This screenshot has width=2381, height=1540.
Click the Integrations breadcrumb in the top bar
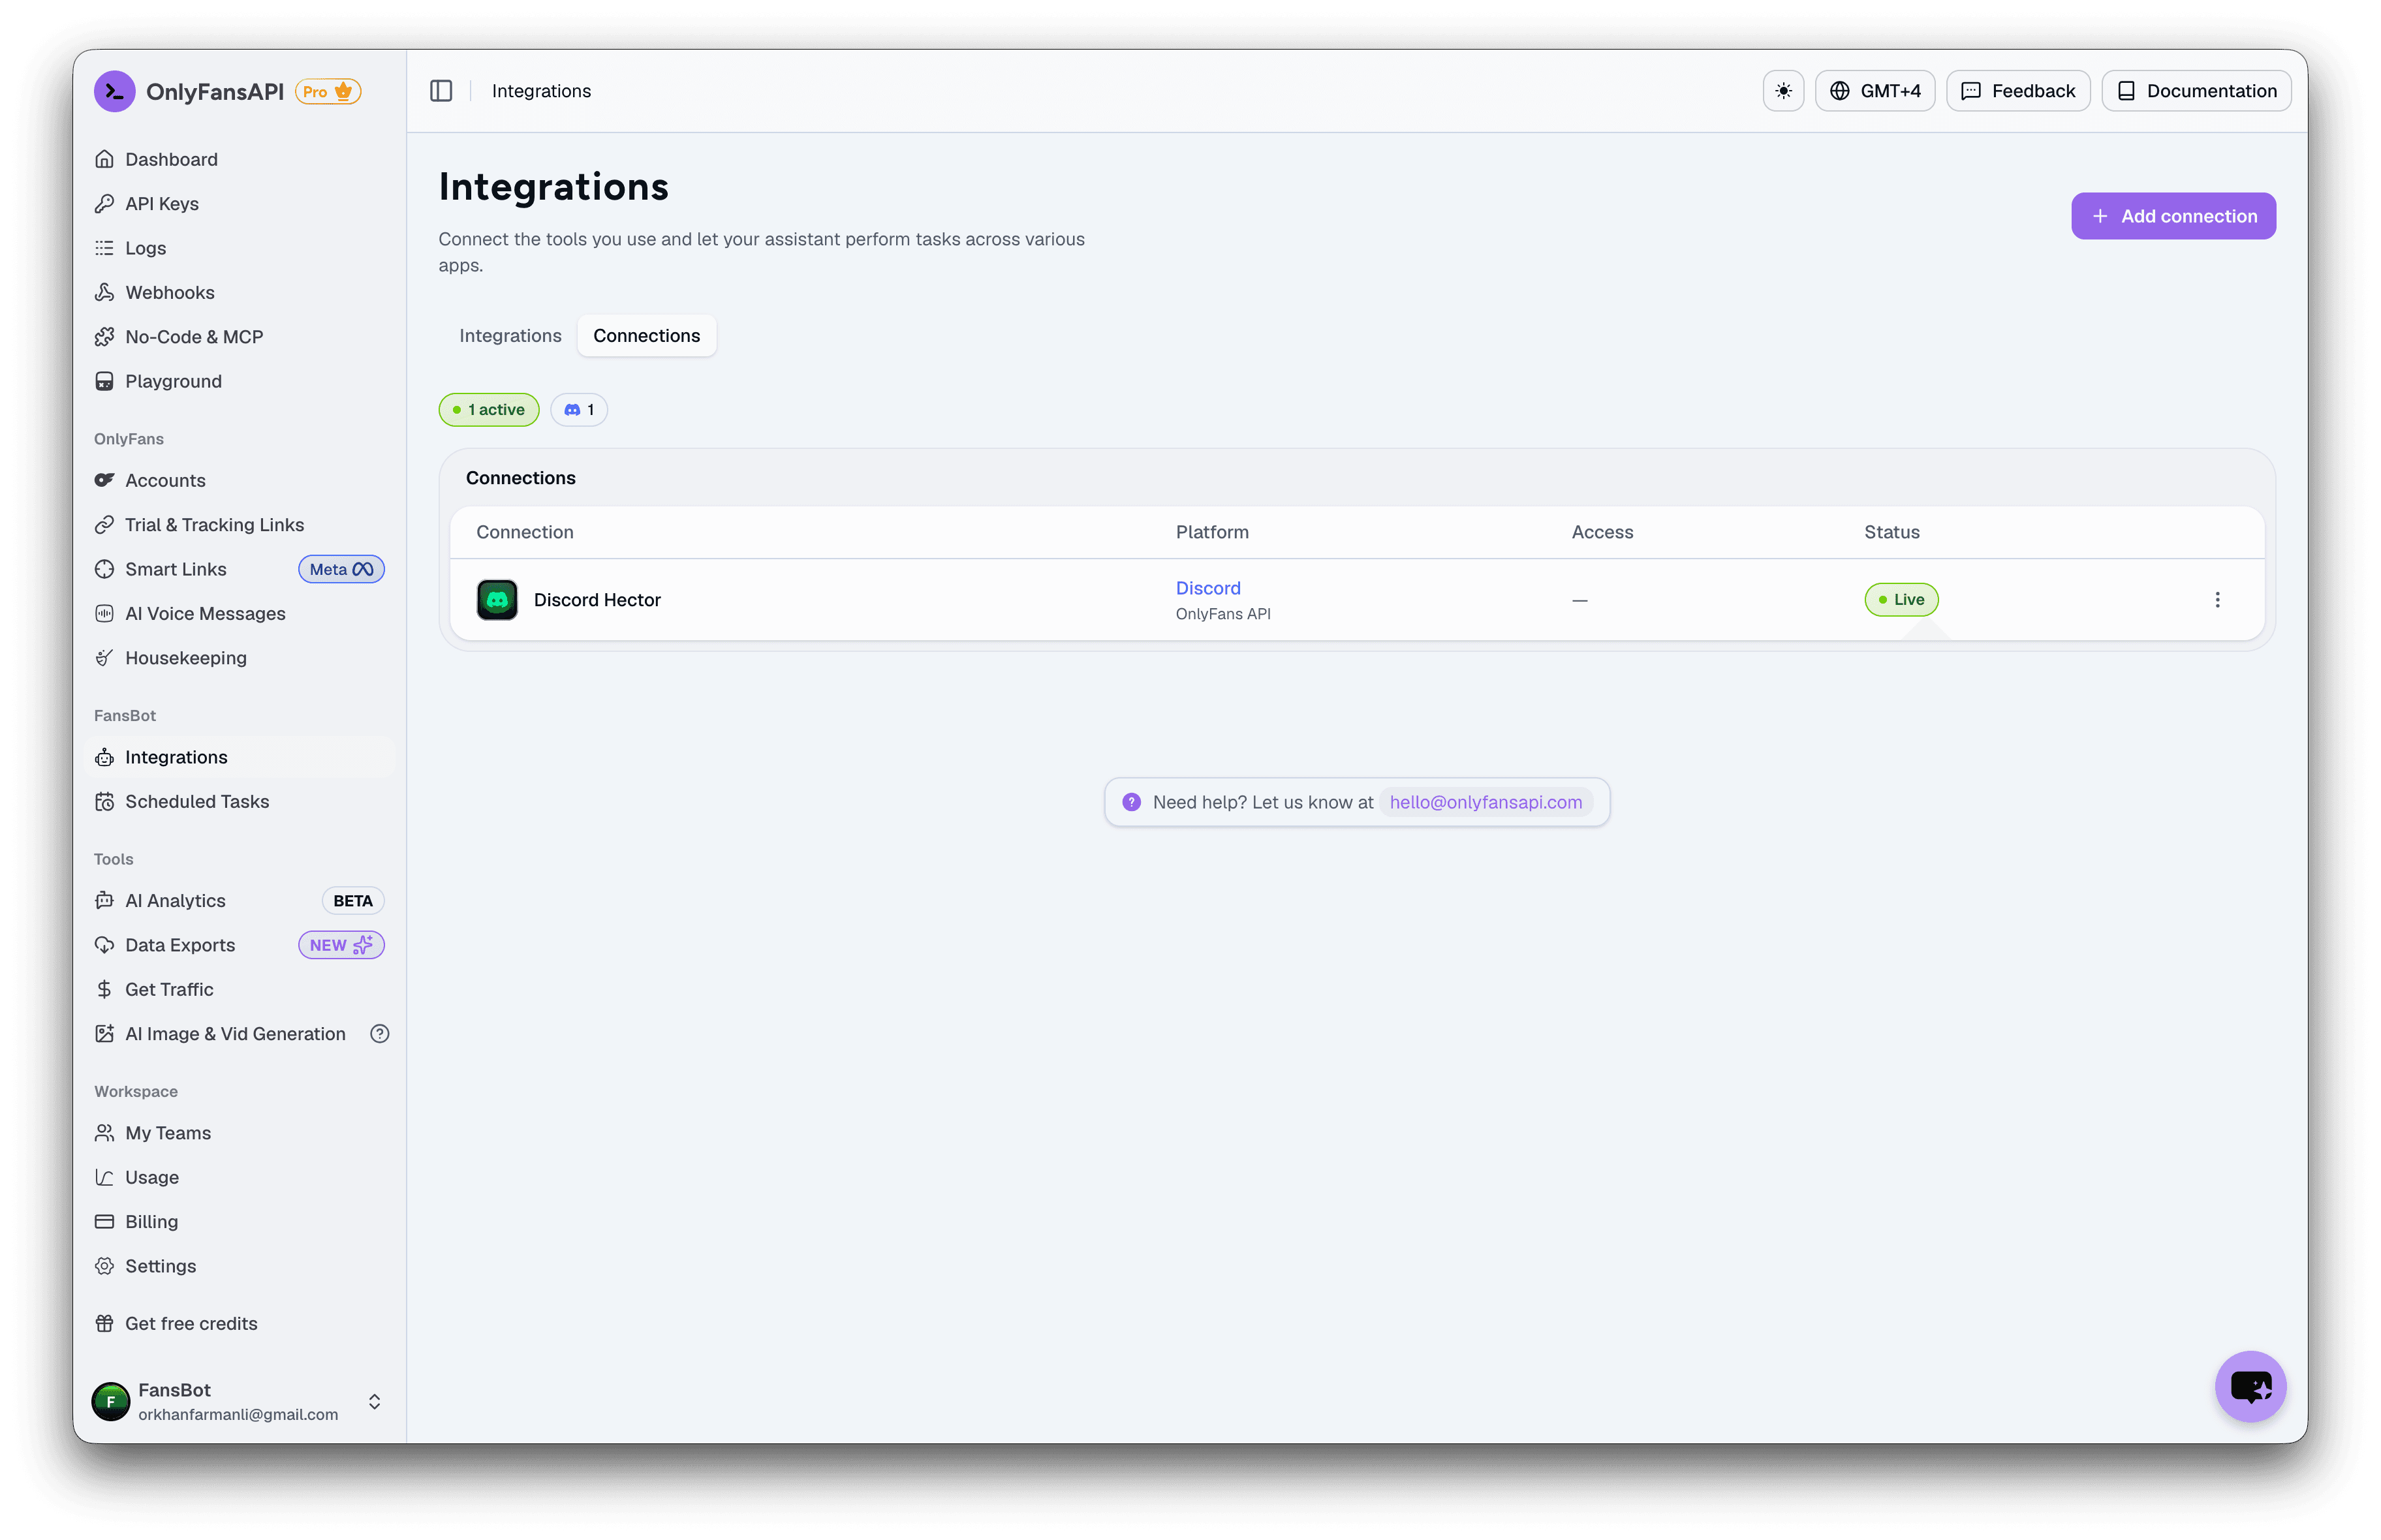(541, 91)
